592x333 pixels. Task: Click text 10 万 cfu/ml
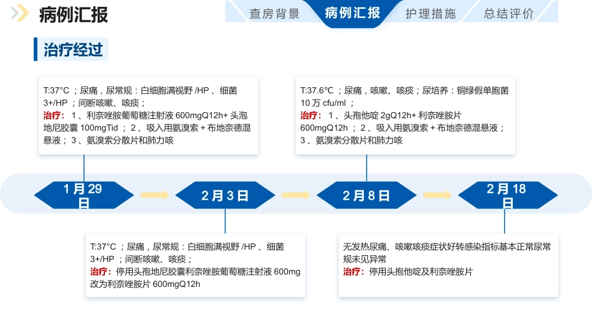pos(323,103)
